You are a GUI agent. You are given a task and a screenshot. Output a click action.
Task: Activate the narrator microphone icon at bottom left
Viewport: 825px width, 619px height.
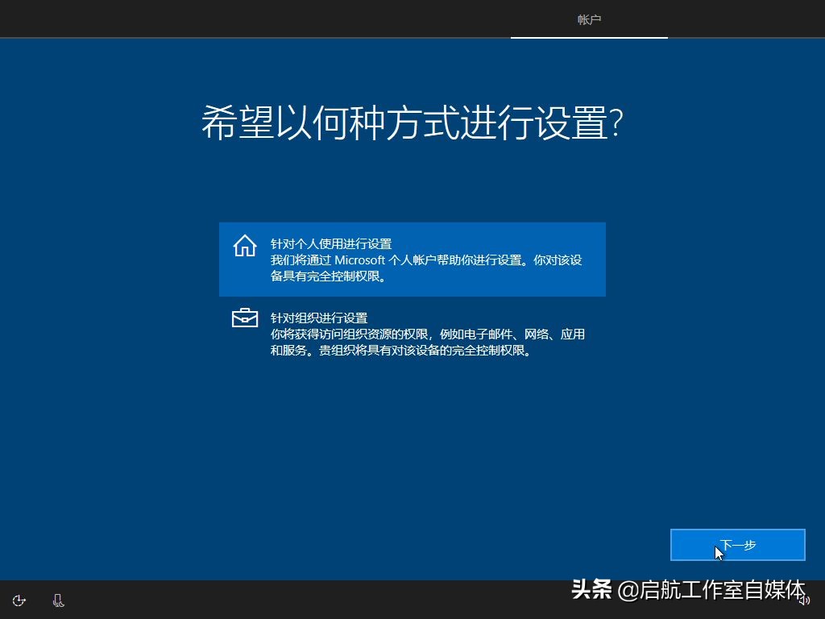tap(57, 600)
